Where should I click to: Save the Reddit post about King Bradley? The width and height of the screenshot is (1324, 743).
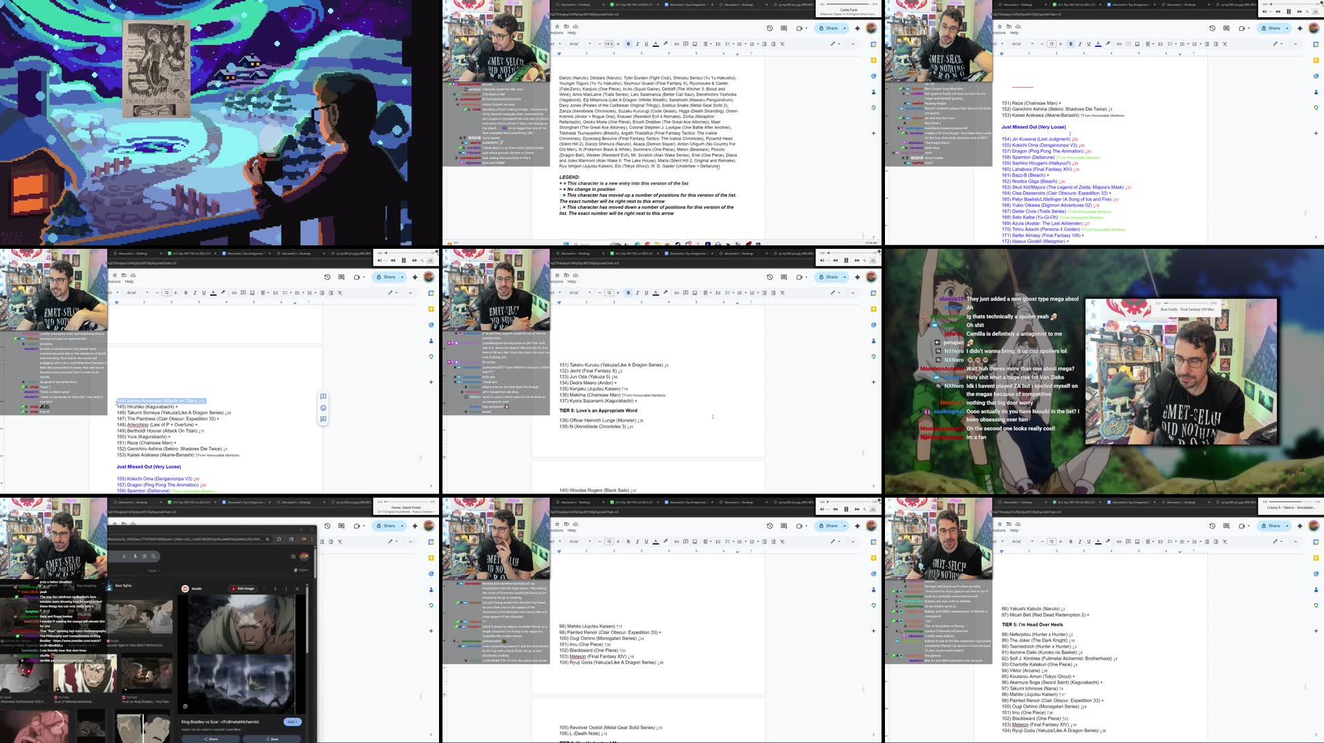pos(272,739)
